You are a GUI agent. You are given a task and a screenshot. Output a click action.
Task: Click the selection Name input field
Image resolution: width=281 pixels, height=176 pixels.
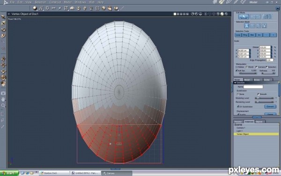pyautogui.click(x=253, y=87)
